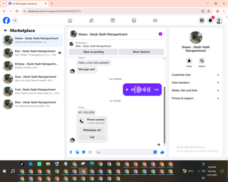Open the Marketplace storefront icon
The width and height of the screenshot is (228, 182).
coord(134,20)
